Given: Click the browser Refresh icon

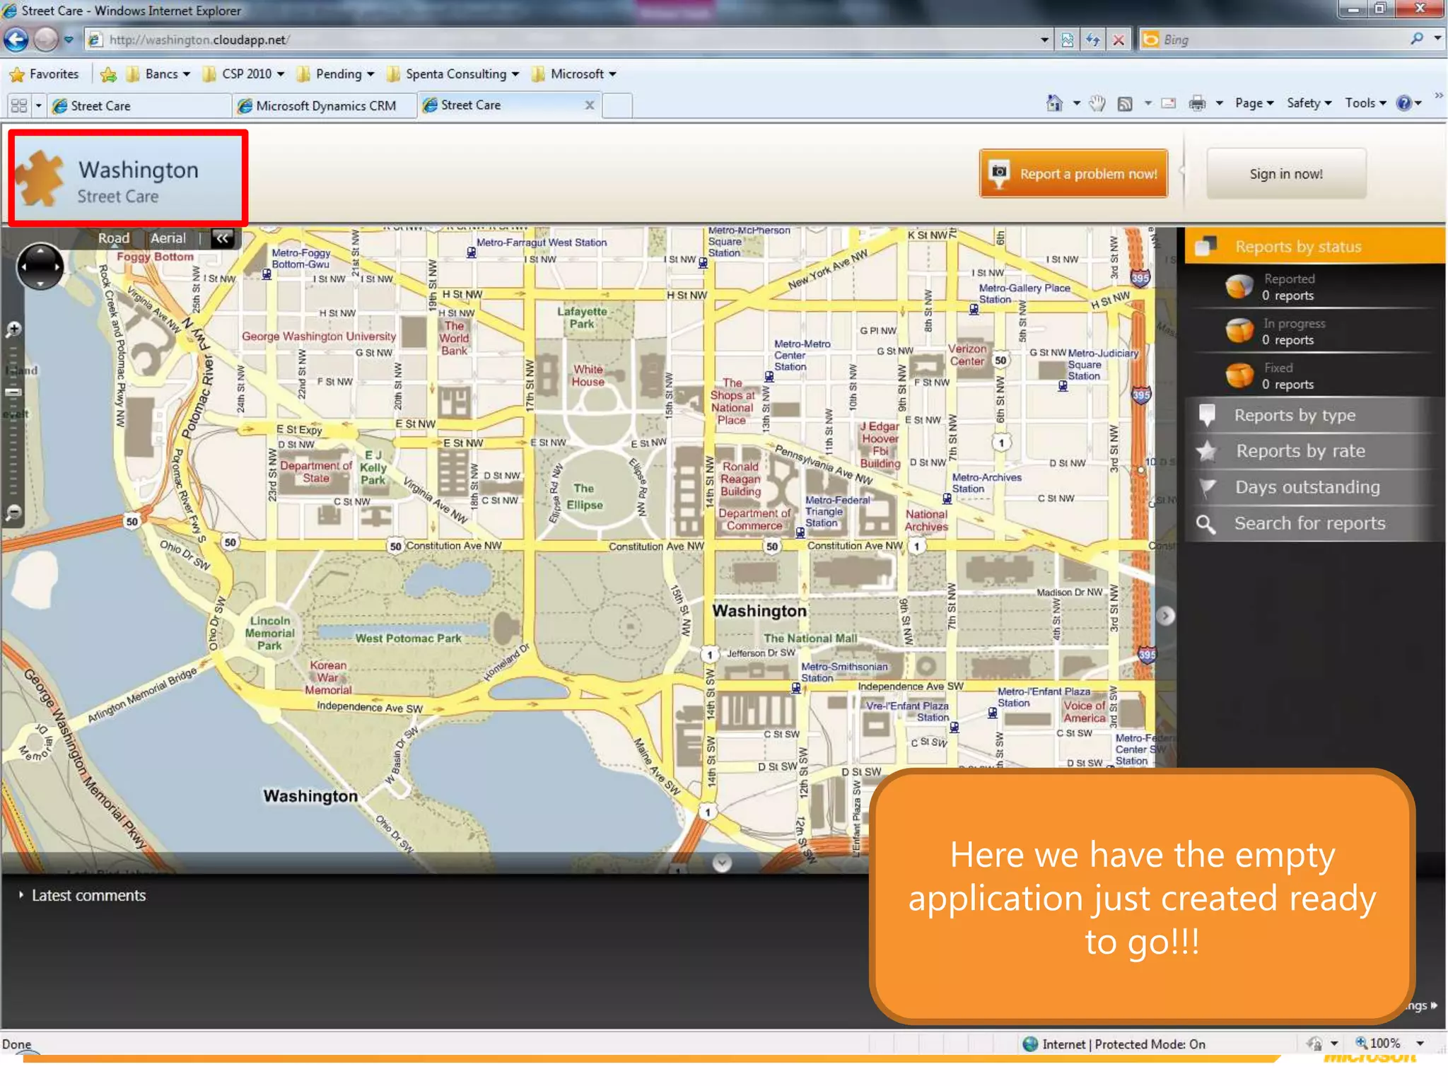Looking at the screenshot, I should [x=1092, y=40].
